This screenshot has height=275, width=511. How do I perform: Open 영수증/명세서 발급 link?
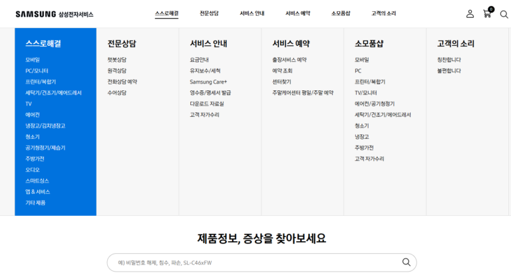(210, 93)
